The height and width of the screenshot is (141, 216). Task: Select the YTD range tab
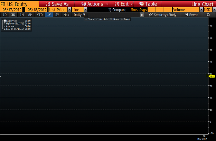[x=40, y=15]
